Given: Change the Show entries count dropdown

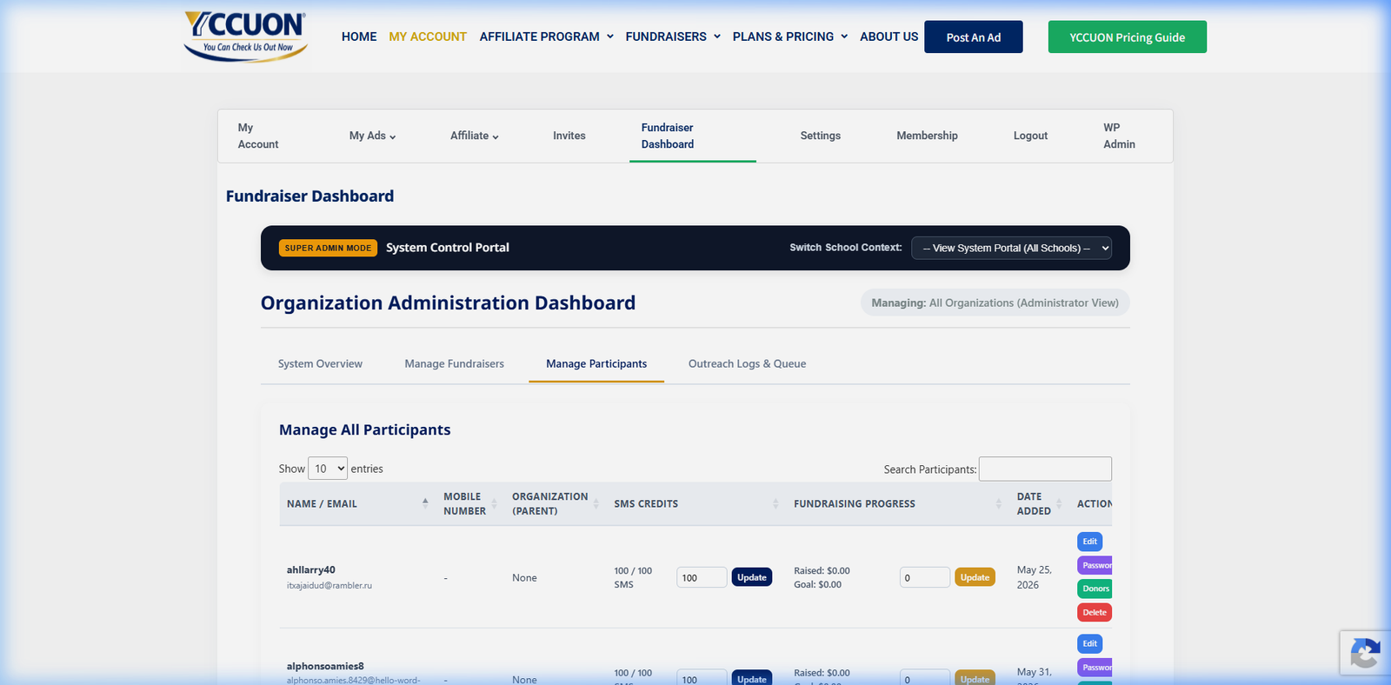Looking at the screenshot, I should click(x=328, y=469).
